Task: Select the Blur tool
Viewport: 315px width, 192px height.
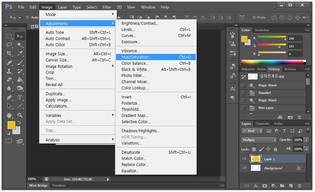Action: point(9,88)
